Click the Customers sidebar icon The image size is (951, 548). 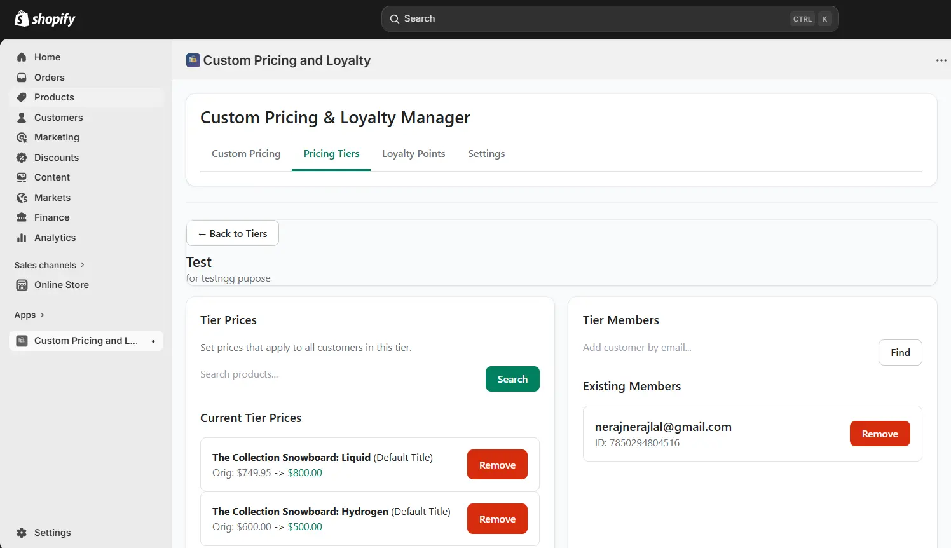[x=22, y=118]
